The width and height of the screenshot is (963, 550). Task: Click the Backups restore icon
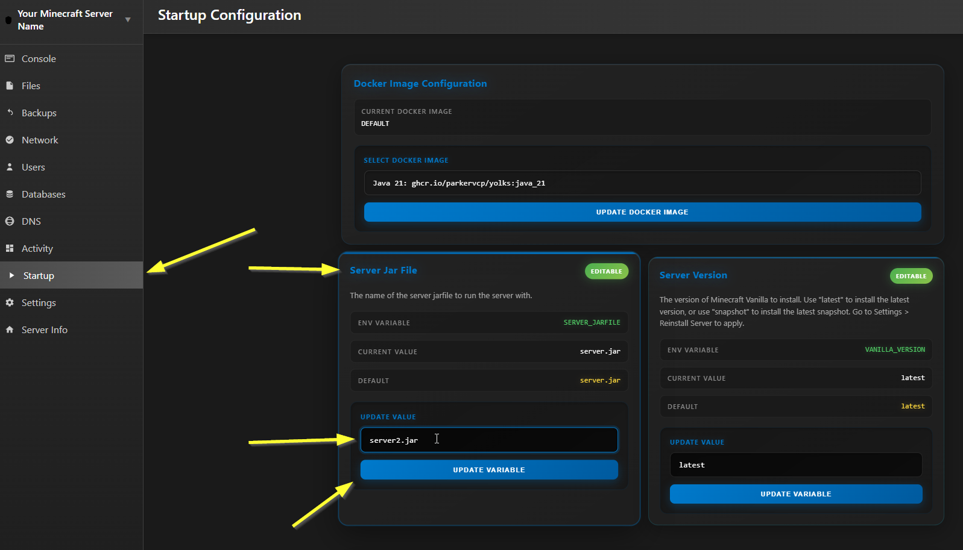pyautogui.click(x=10, y=113)
